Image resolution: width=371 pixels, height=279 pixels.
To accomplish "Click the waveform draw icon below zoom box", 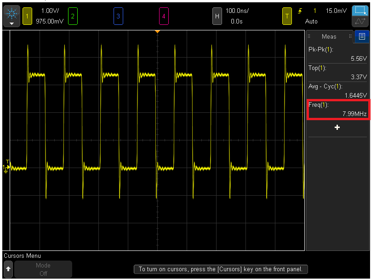I will (360, 22).
